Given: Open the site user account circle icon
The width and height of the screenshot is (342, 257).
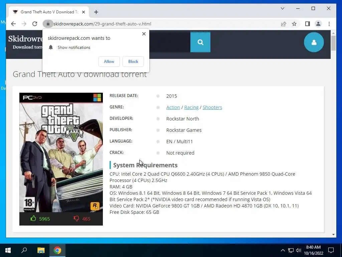Looking at the screenshot, I should click(x=314, y=42).
